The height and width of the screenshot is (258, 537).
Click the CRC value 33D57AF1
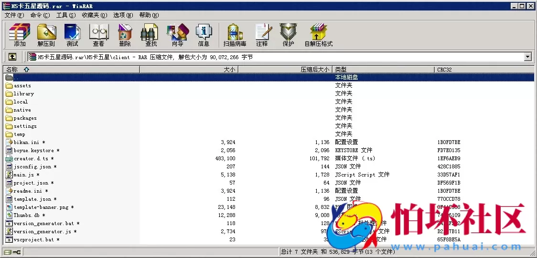pyautogui.click(x=449, y=175)
